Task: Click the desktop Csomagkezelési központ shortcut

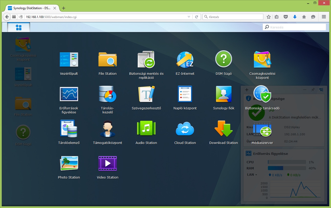Action: pyautogui.click(x=23, y=45)
